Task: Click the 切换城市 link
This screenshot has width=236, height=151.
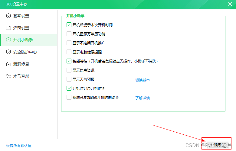Action: coord(143,80)
